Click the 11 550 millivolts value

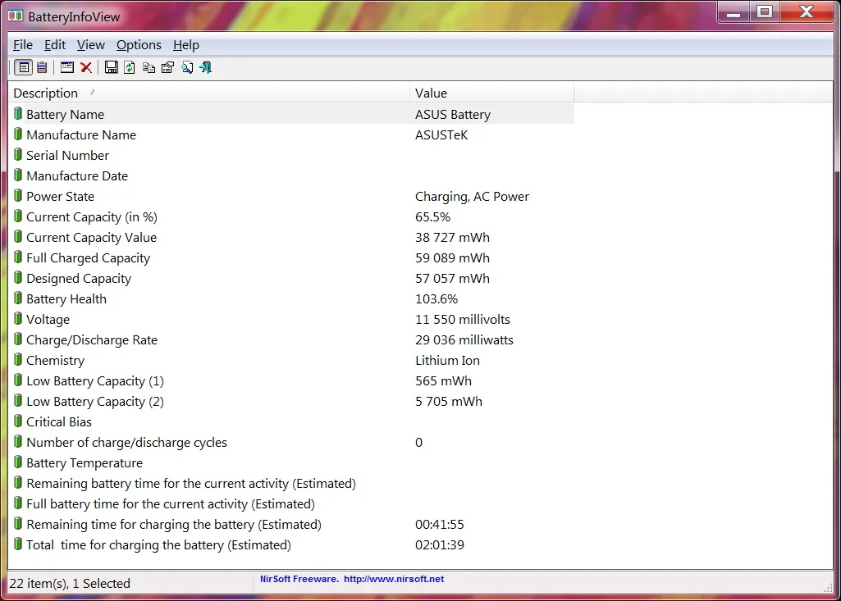click(462, 320)
